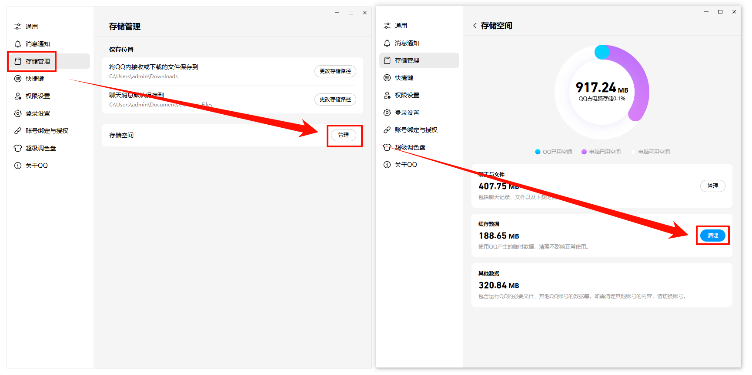This screenshot has width=752, height=375.
Task: Click the 快捷键 keyboard icon in the left window
Action: tap(18, 79)
